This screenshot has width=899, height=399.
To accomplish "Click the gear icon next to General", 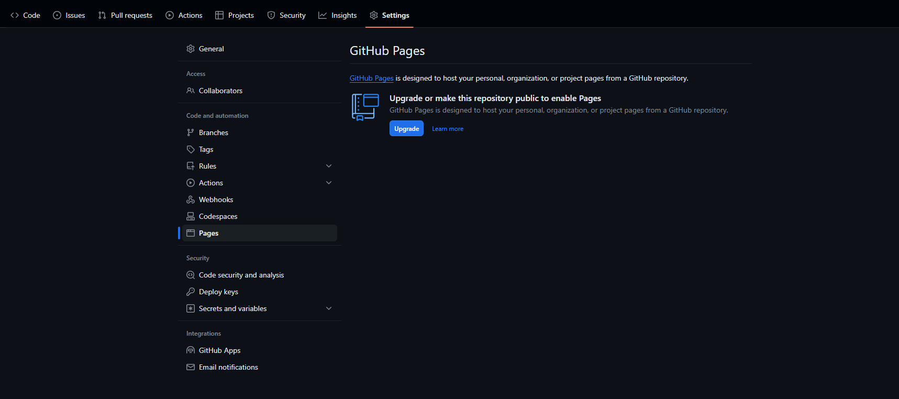I will (x=191, y=49).
